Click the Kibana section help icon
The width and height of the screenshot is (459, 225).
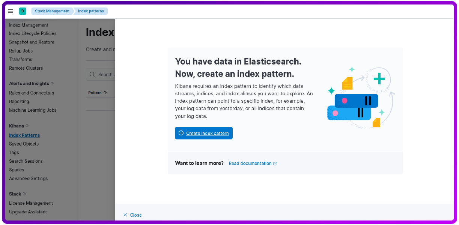coord(27,126)
